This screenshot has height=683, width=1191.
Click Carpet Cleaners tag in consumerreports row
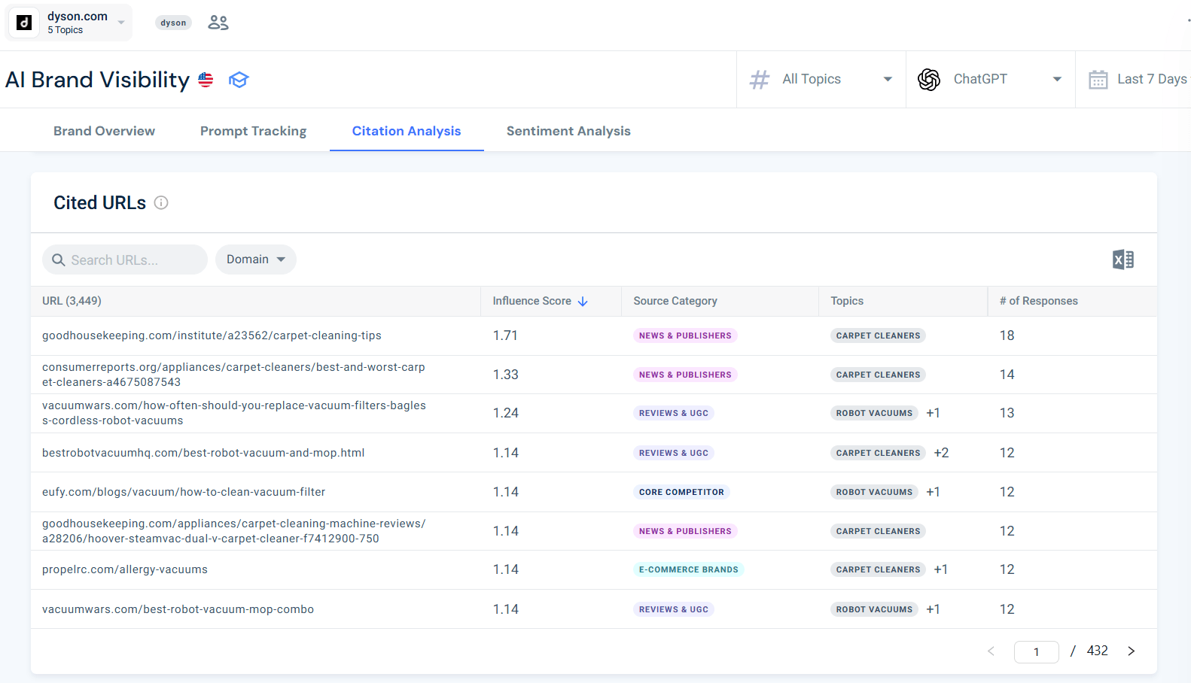coord(878,375)
